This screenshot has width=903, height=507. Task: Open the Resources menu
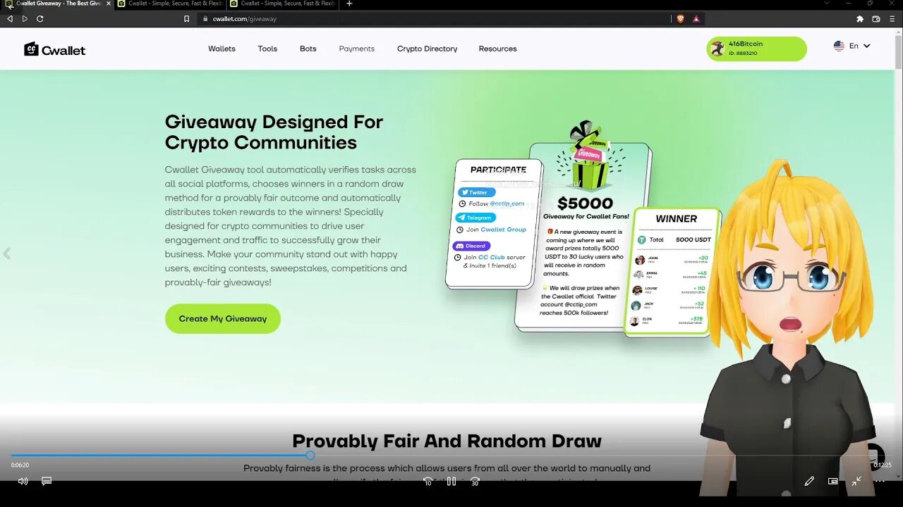498,49
